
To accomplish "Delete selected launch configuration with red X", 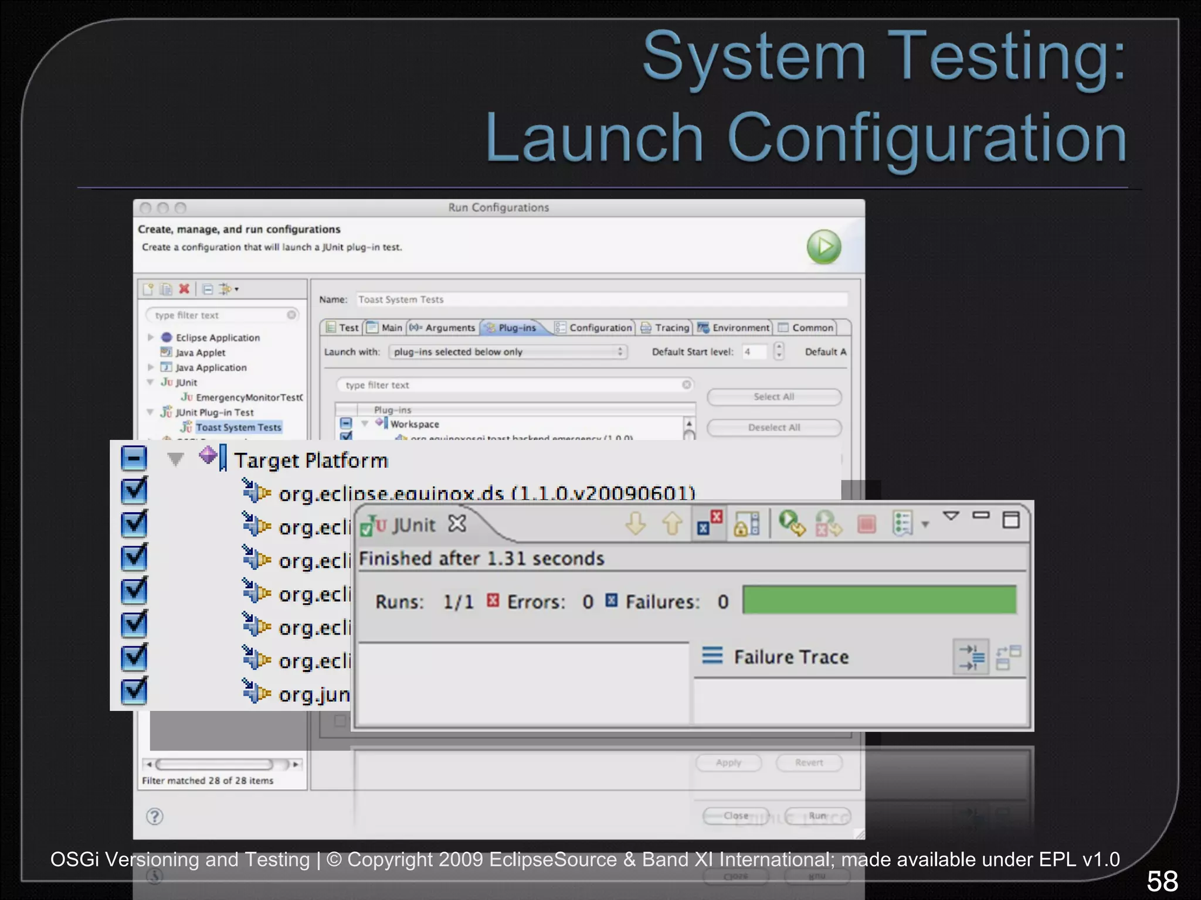I will tap(184, 289).
